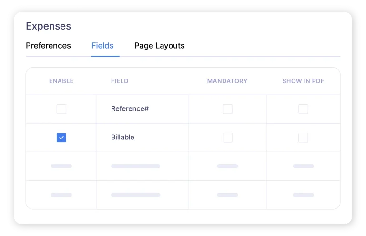Screen dimensions: 366x236
Task: Click last row's Field column placeholder
Action: point(135,195)
